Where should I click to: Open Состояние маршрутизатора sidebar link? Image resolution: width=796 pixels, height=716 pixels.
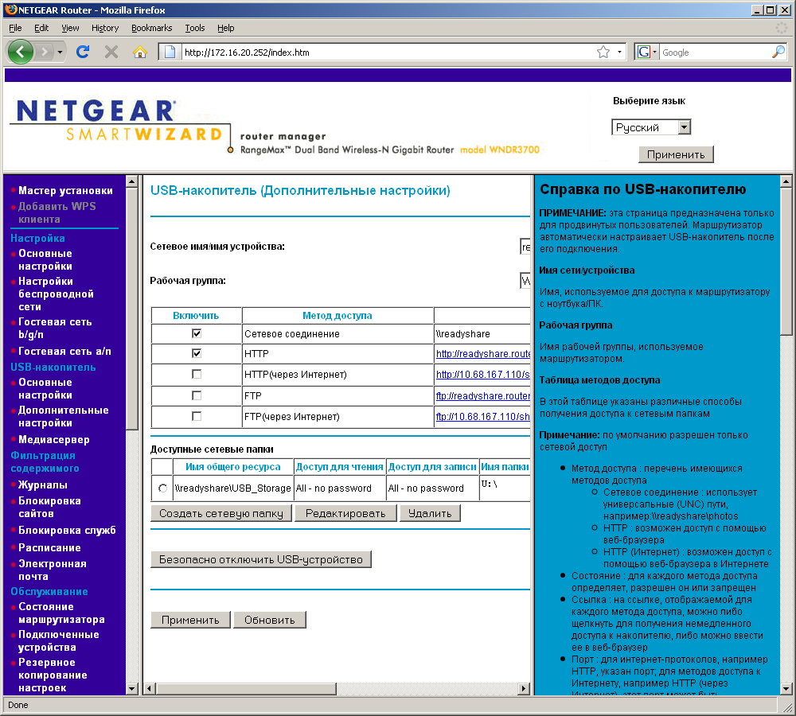[x=61, y=613]
